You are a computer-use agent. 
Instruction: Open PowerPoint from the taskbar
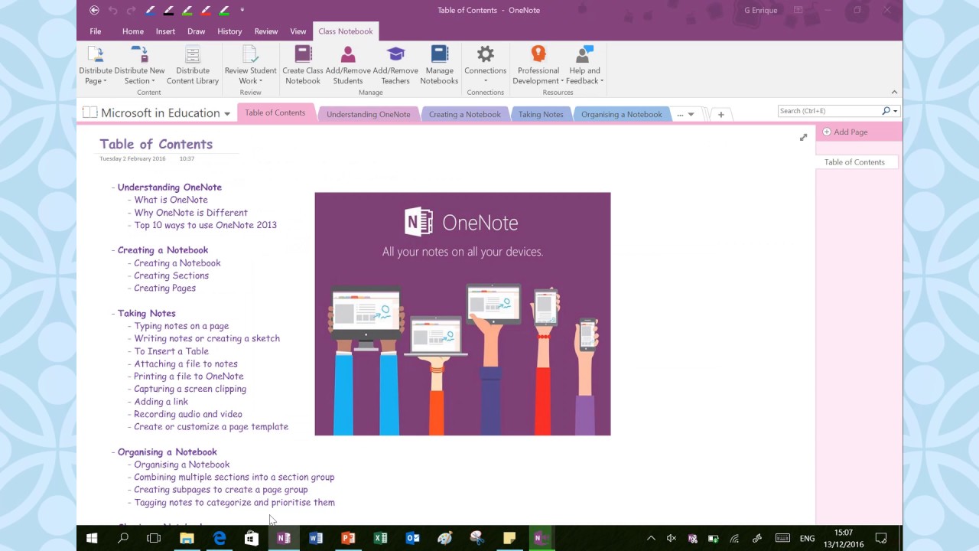coord(348,538)
